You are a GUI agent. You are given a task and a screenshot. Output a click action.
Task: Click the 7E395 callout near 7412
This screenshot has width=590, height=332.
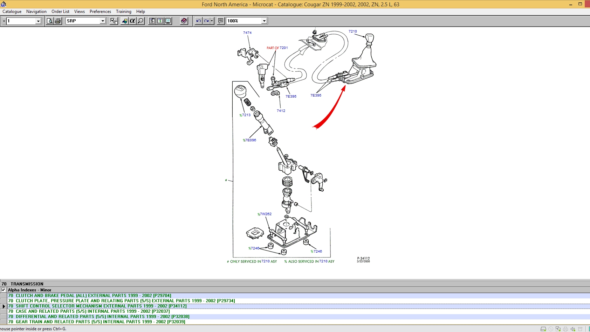(291, 97)
